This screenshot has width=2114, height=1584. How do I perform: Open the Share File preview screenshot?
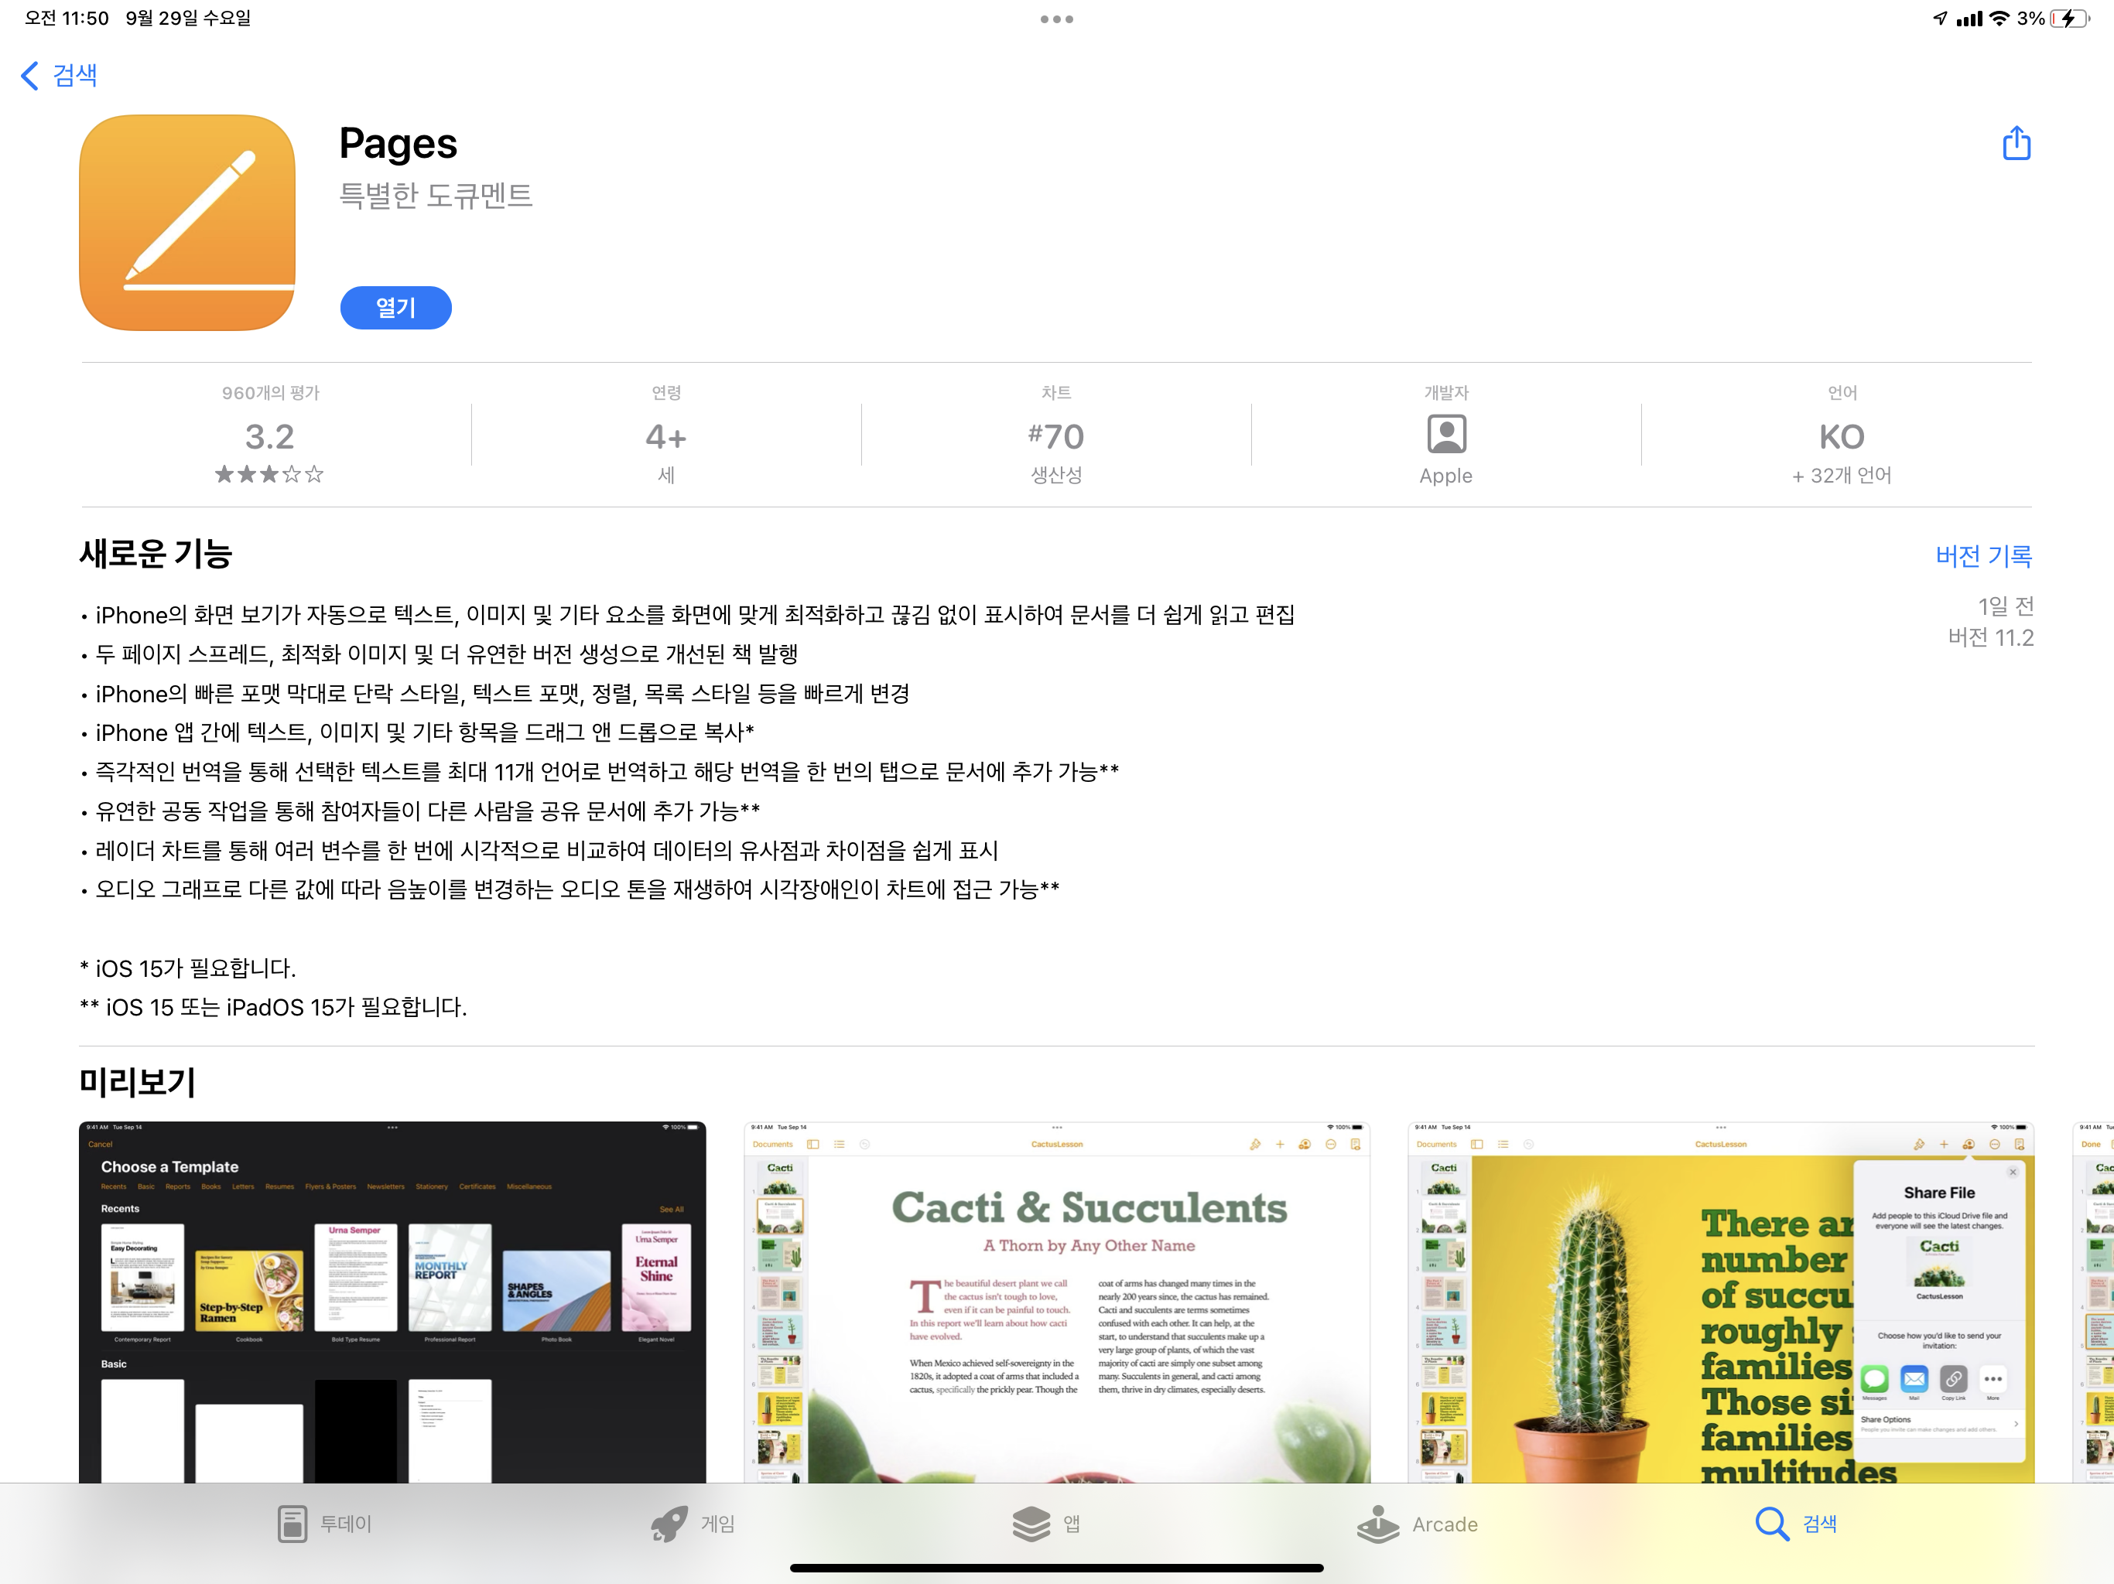click(1720, 1301)
